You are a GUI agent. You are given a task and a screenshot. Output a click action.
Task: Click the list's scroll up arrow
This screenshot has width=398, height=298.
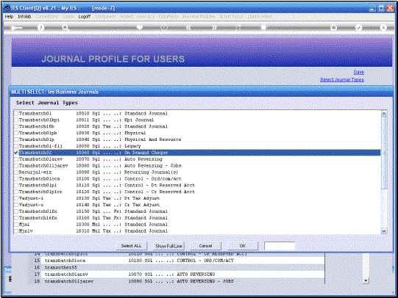click(384, 113)
